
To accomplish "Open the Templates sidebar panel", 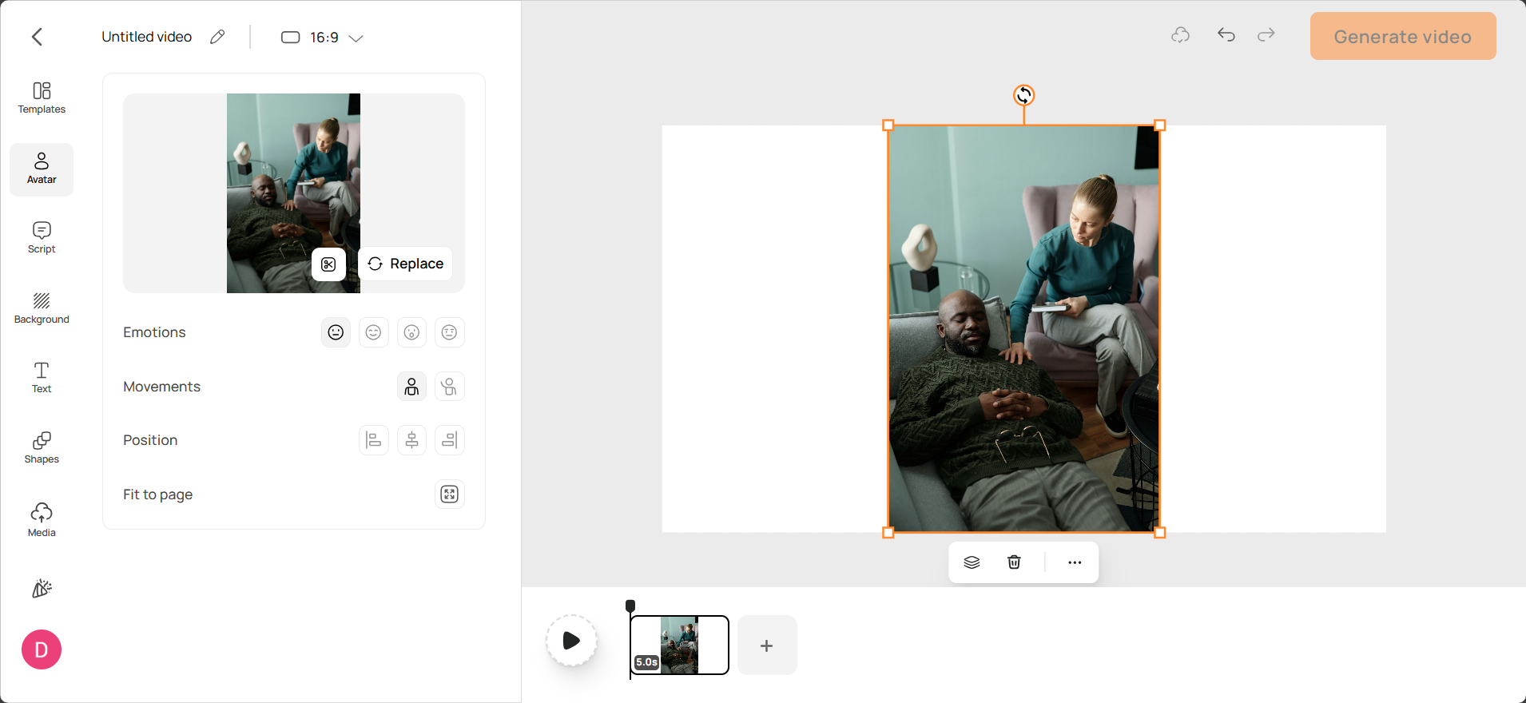I will click(x=42, y=98).
